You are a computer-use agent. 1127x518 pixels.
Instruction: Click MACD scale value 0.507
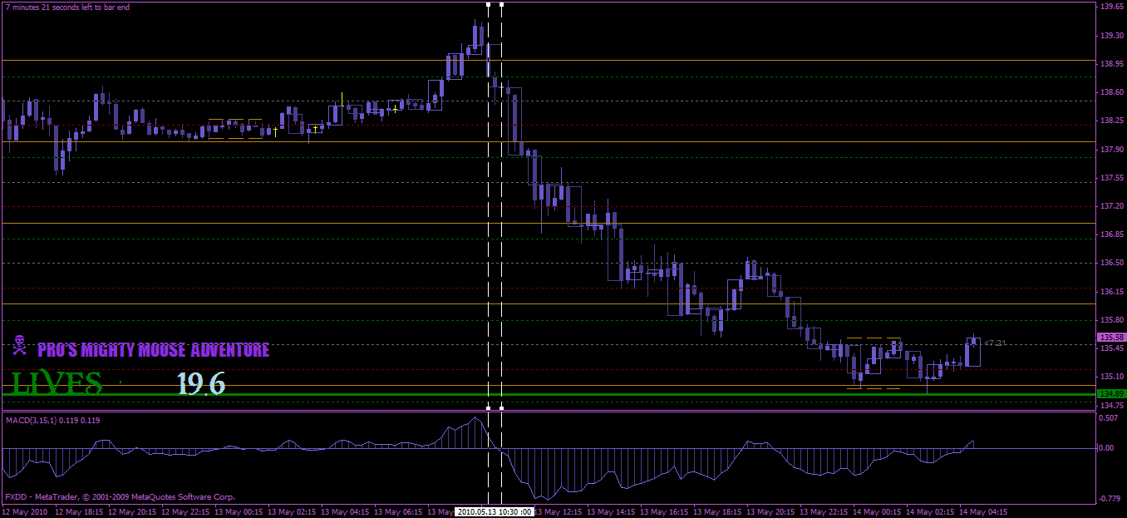(x=1110, y=419)
